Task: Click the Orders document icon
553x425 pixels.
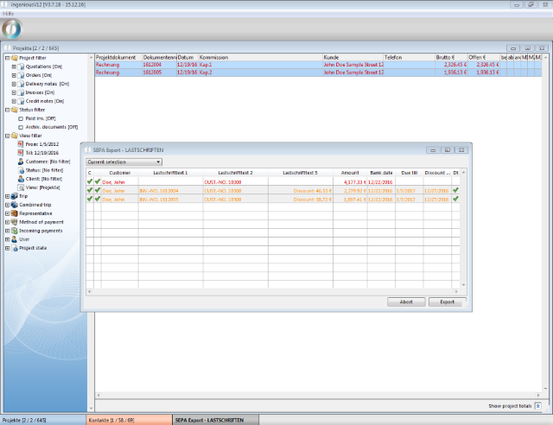Action: pyautogui.click(x=21, y=75)
